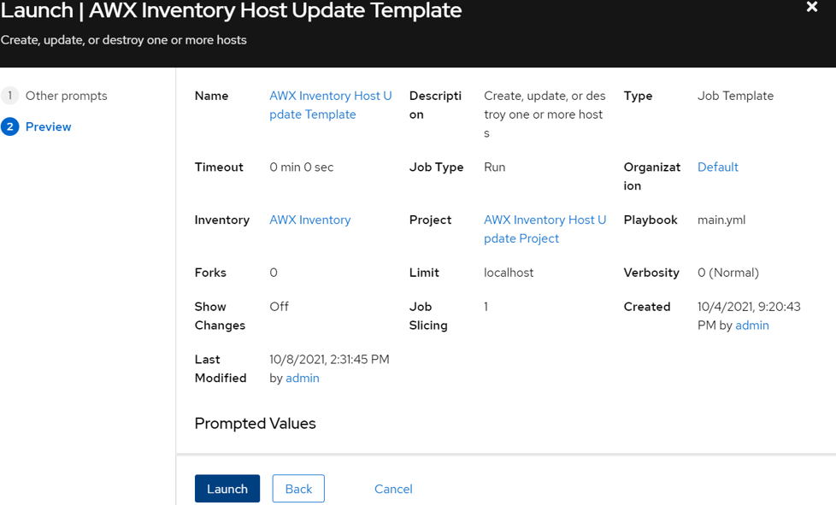Click the dialog subtitle about hosts
The image size is (836, 505).
(x=123, y=40)
